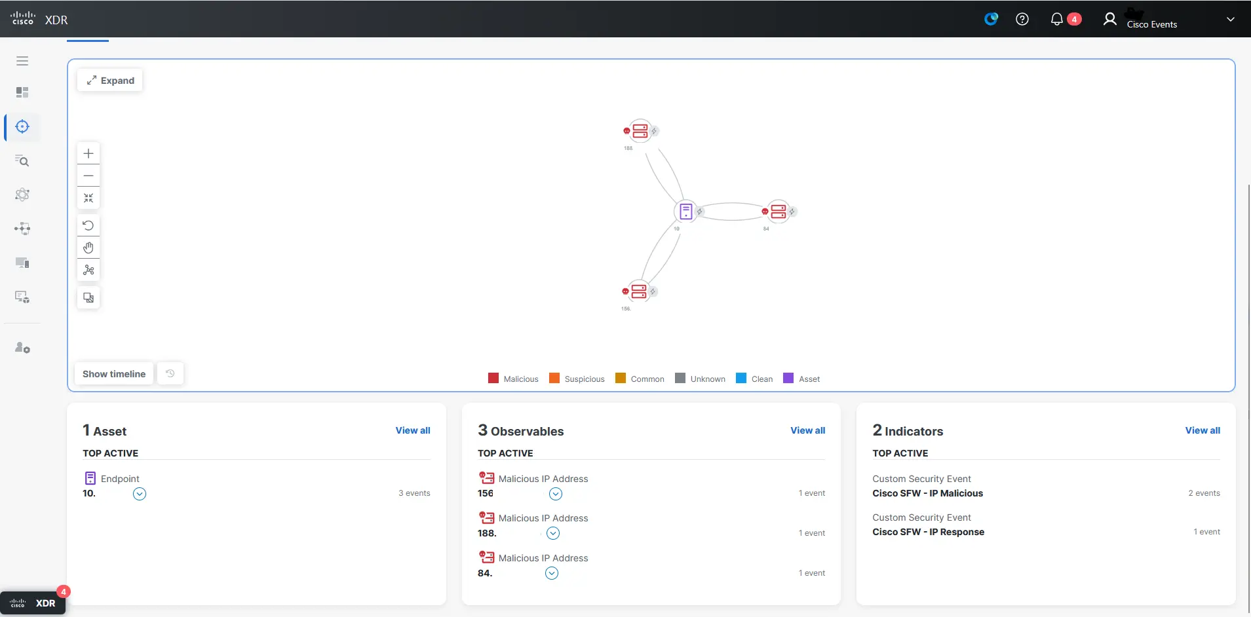This screenshot has height=617, width=1251.
Task: Activate the pan hand tool on graph
Action: (88, 248)
